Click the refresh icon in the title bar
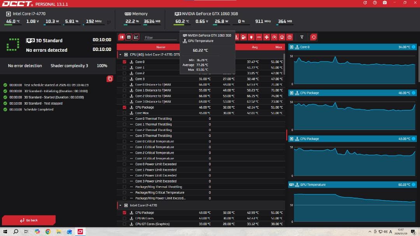Image resolution: width=420 pixels, height=236 pixels. 365,3
